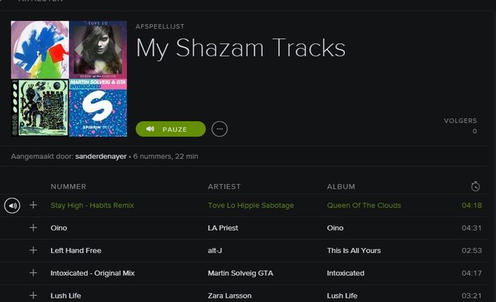Click the speaker icon beside Stay High

(x=12, y=206)
